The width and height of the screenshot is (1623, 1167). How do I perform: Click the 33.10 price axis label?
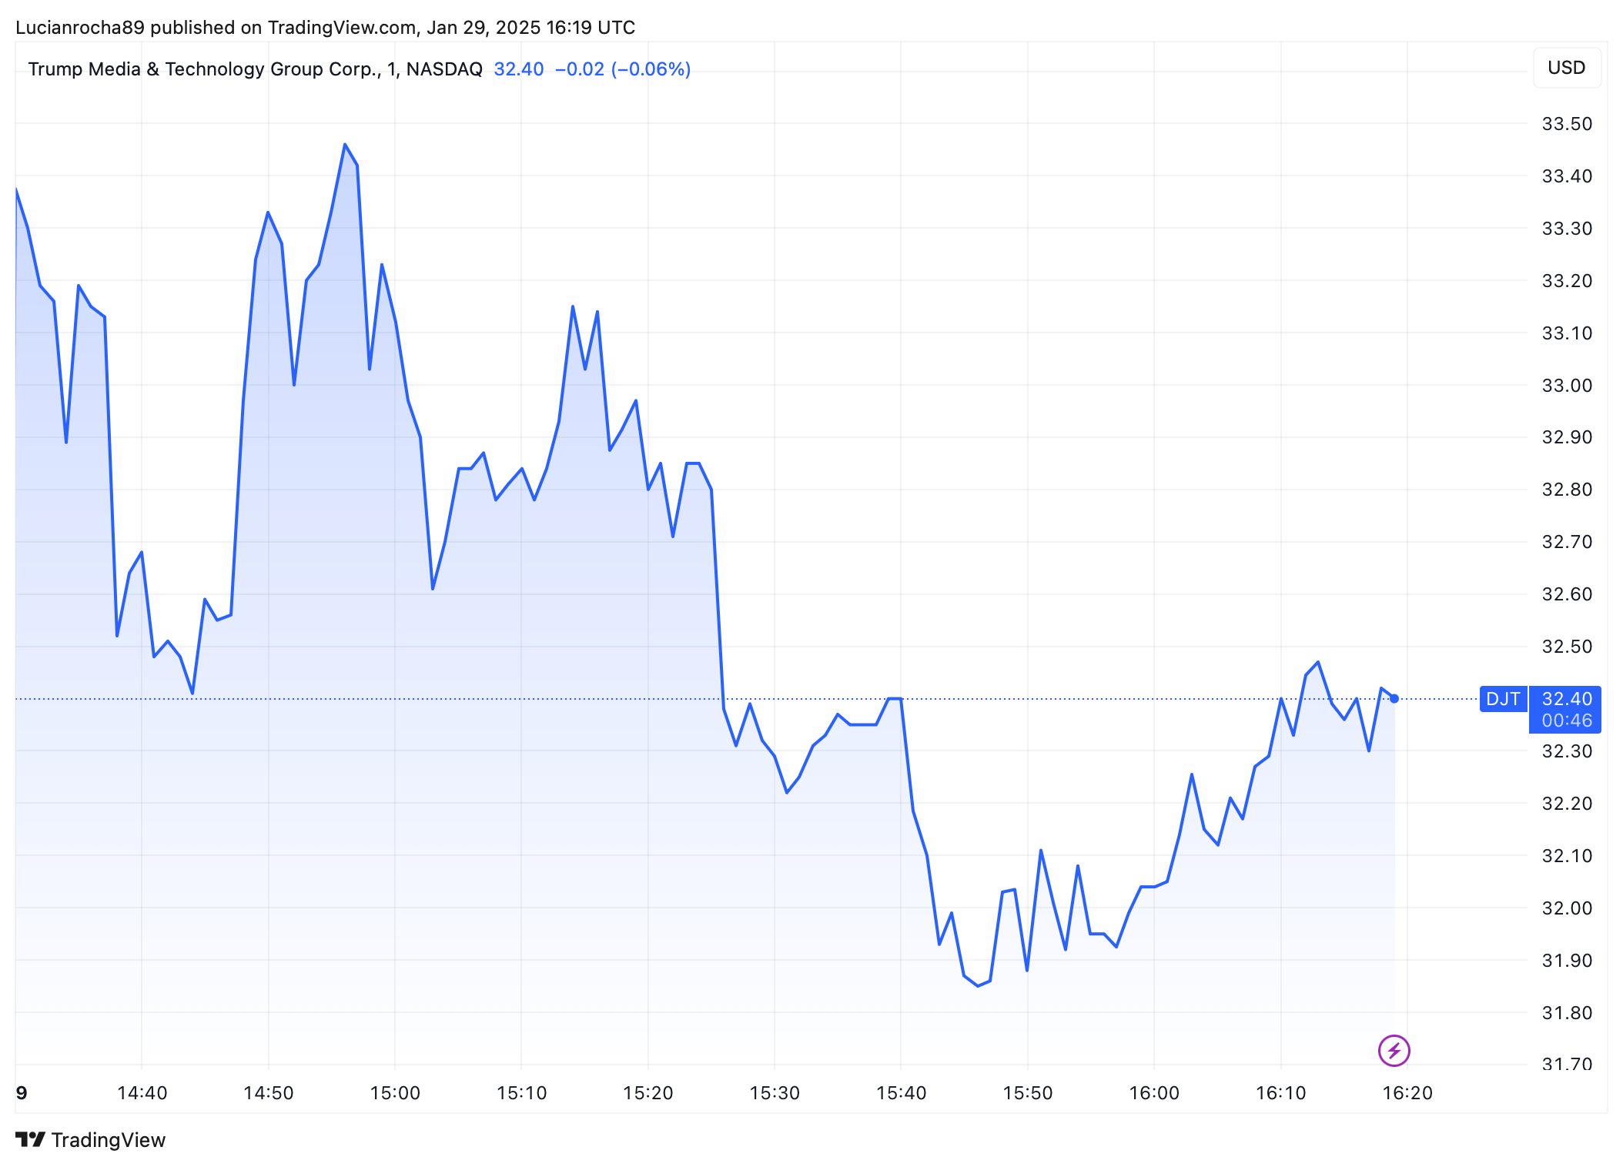coord(1567,333)
